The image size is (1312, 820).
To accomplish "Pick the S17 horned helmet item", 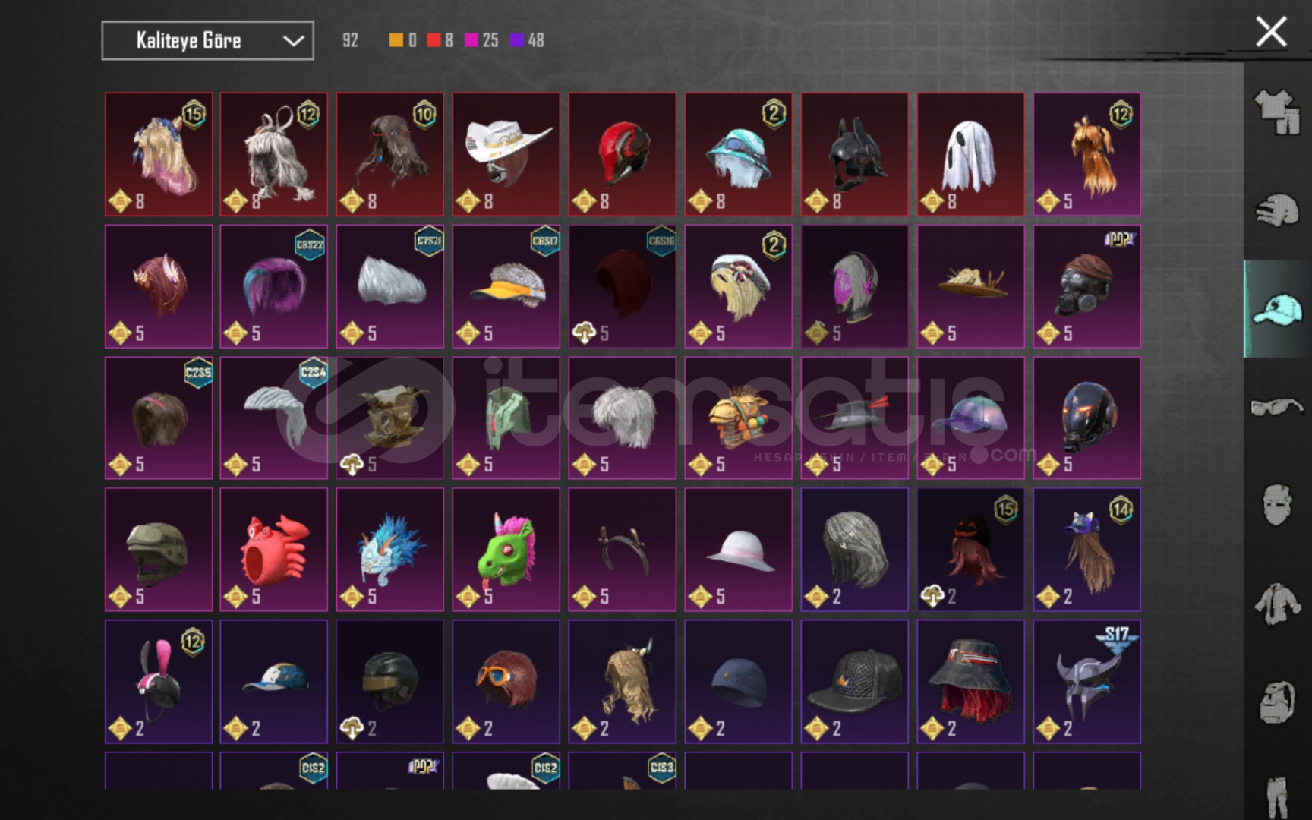I will click(x=1086, y=681).
